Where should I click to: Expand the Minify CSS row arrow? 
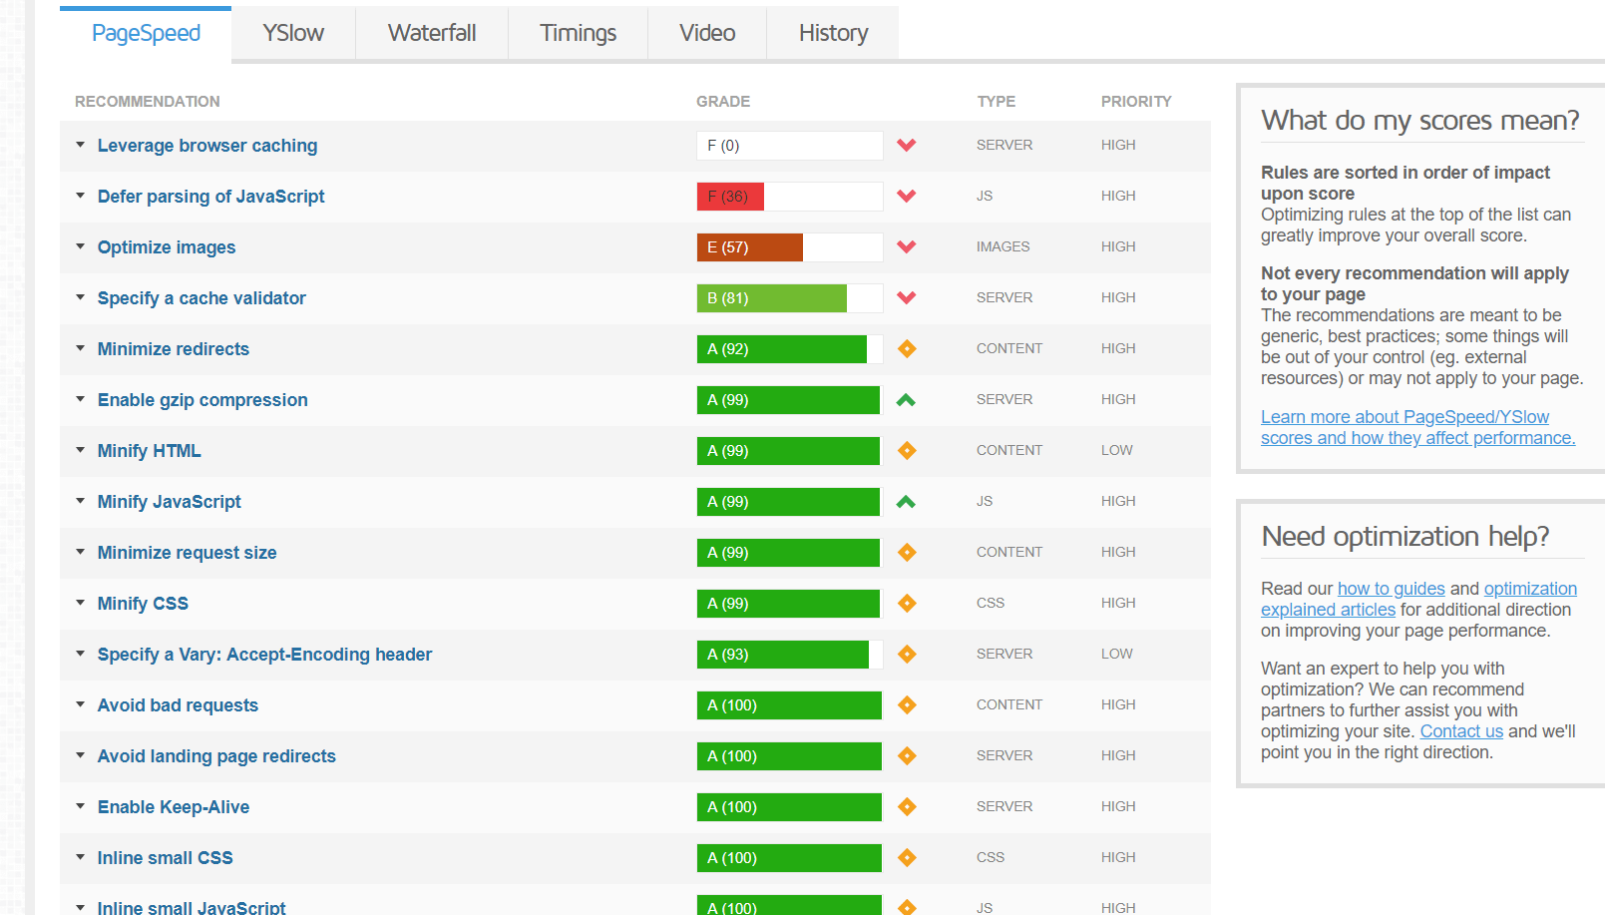(81, 603)
